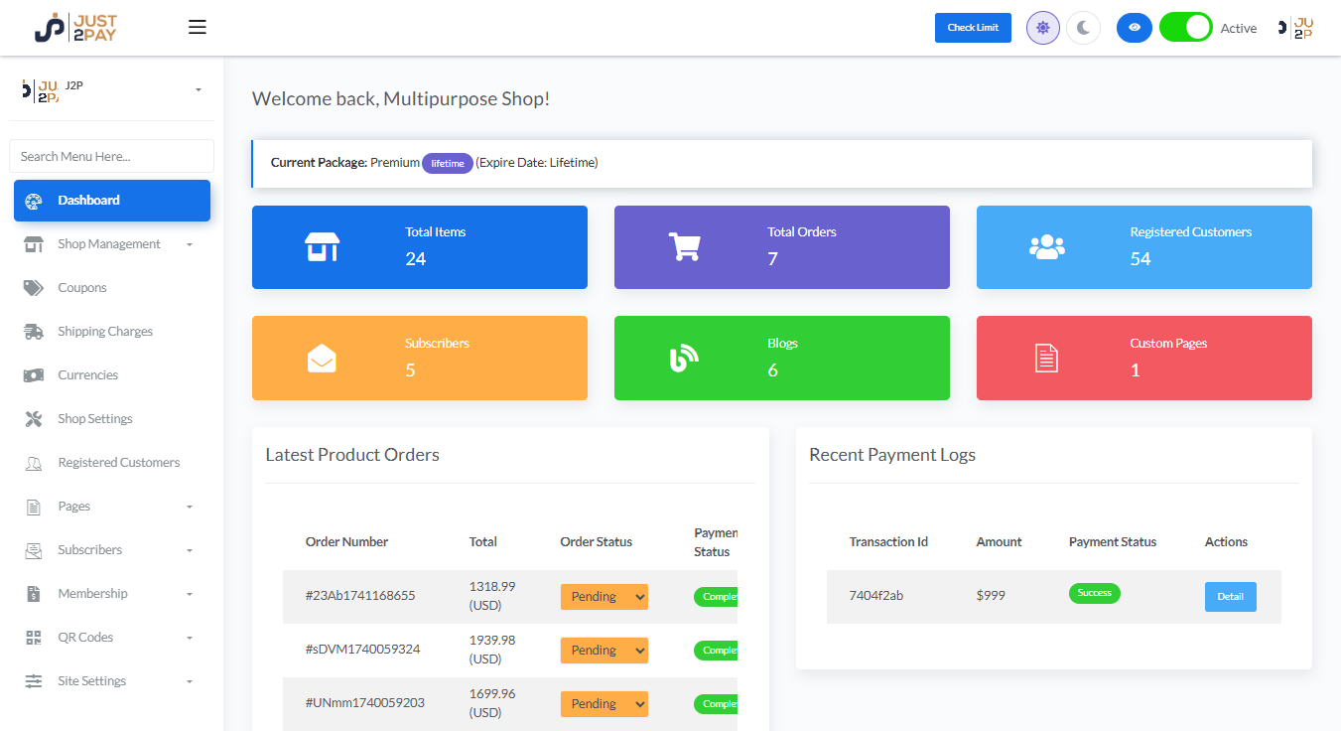Open the Total Orders purple card

pos(781,247)
